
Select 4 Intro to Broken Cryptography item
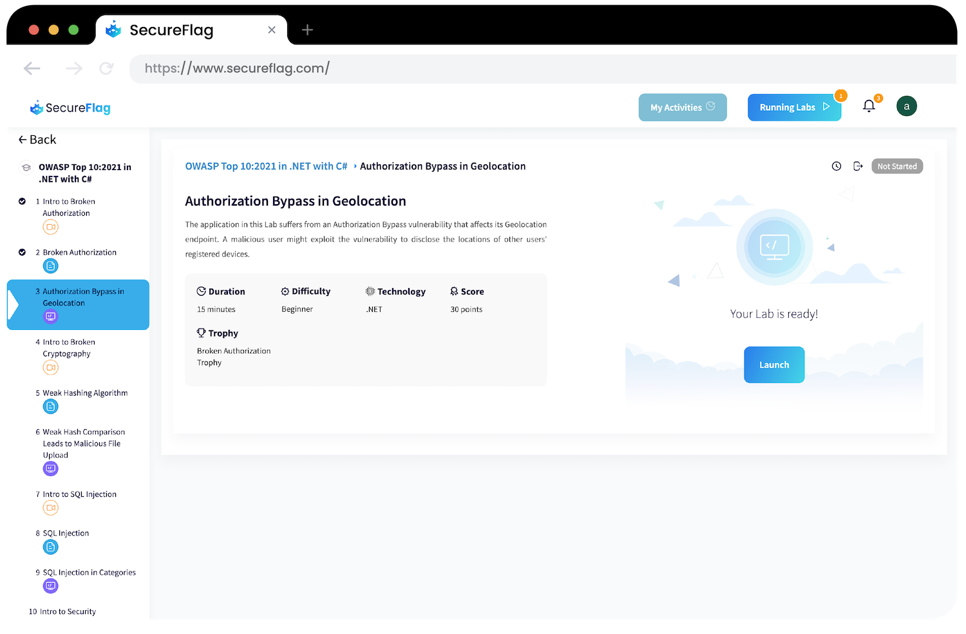click(66, 348)
